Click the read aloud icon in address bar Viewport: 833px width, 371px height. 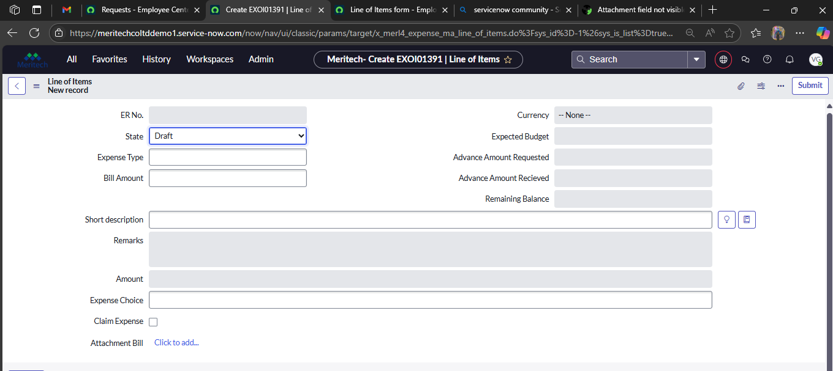click(x=710, y=33)
